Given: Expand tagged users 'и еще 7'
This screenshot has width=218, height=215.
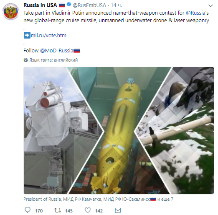Looking at the screenshot, I should point(165,199).
